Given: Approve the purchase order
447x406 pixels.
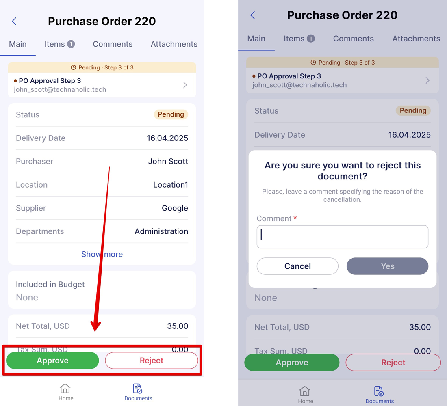Looking at the screenshot, I should [52, 360].
